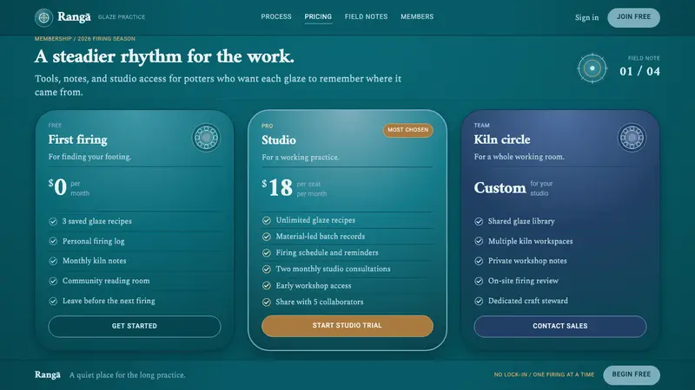Click check icon beside Two monthly studio consultations
This screenshot has width=695, height=390.
point(267,269)
